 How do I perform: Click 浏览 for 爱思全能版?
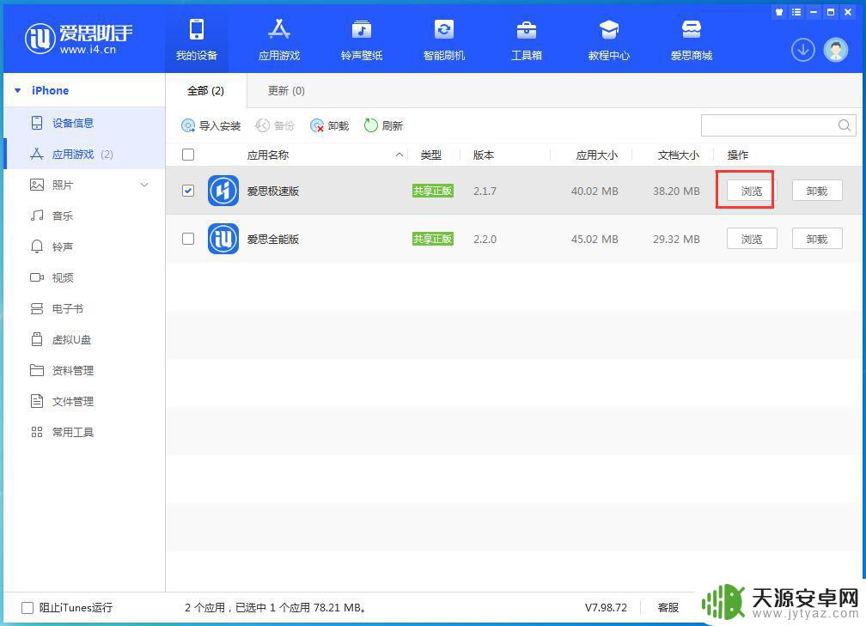click(x=752, y=239)
